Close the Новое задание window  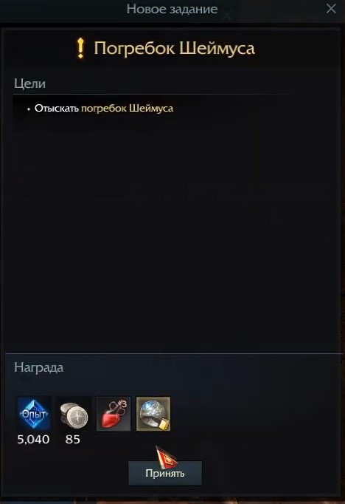click(331, 9)
